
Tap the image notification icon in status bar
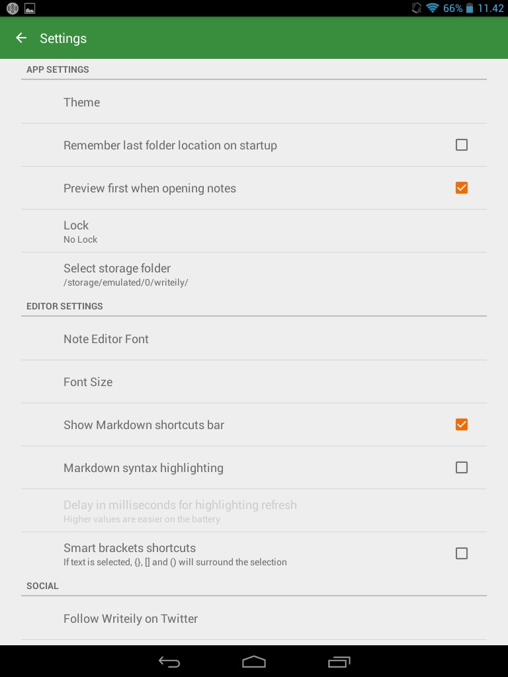30,8
